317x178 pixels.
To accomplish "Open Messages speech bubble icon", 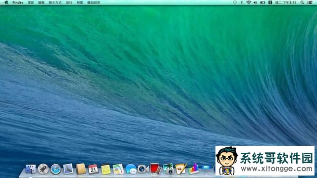I will pos(131,169).
